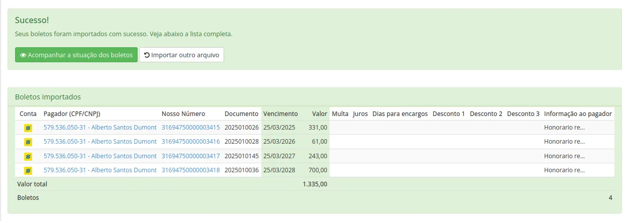The width and height of the screenshot is (626, 221).
Task: Click the Boletos count label in footer
Action: (28, 198)
